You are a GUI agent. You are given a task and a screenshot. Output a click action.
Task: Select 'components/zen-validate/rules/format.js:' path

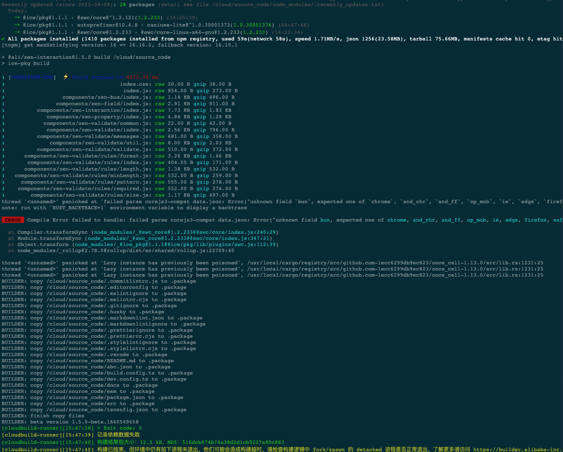pos(88,156)
